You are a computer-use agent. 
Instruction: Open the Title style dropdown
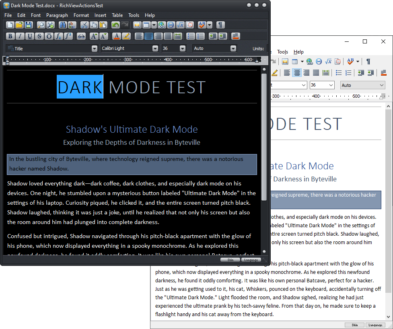[95, 48]
